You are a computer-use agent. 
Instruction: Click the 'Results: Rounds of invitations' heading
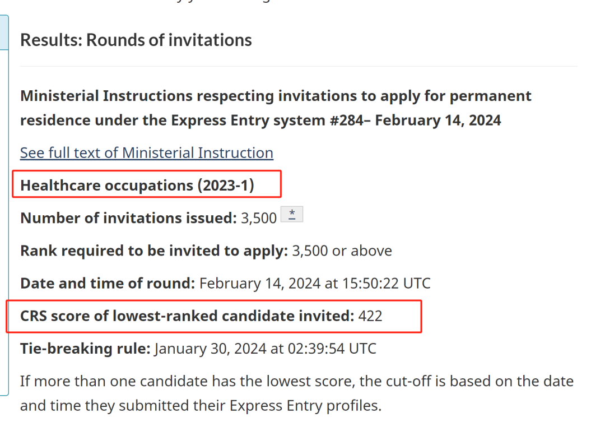coord(136,40)
